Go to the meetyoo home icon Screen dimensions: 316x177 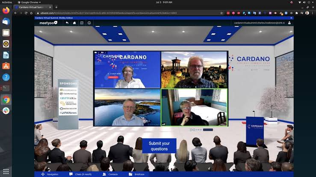(x=74, y=23)
